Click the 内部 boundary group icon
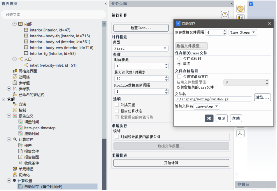 [x=21, y=24]
